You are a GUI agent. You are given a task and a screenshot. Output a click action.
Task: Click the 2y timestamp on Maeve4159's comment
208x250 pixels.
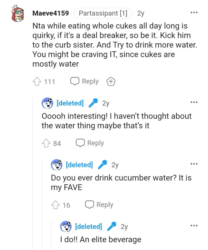(x=140, y=13)
